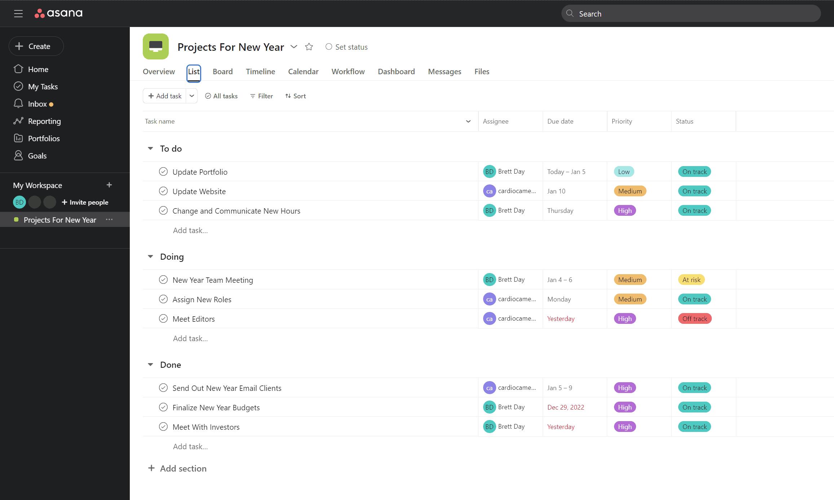Click Add task button in To do
The image size is (834, 500).
click(190, 230)
